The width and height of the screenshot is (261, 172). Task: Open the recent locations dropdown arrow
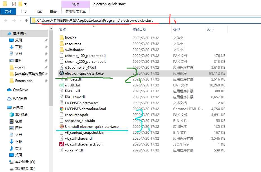[21, 21]
